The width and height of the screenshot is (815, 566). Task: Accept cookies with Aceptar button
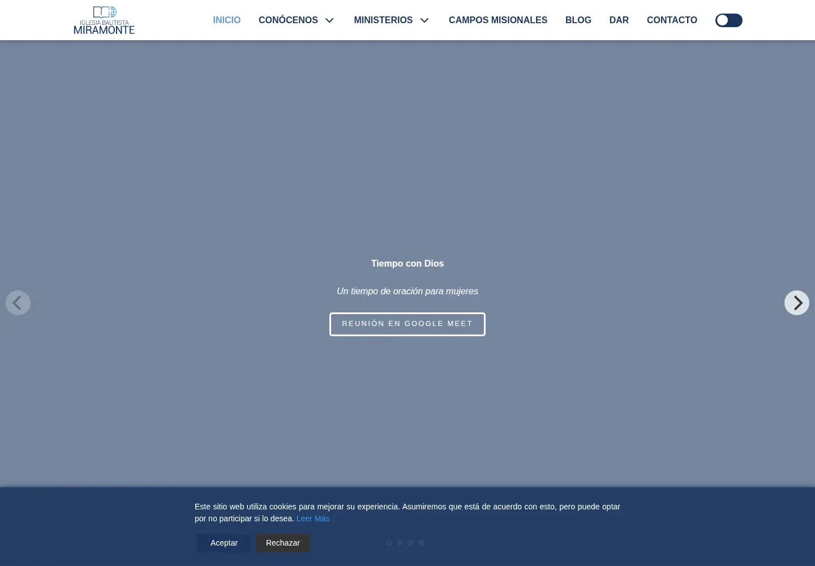pyautogui.click(x=224, y=543)
